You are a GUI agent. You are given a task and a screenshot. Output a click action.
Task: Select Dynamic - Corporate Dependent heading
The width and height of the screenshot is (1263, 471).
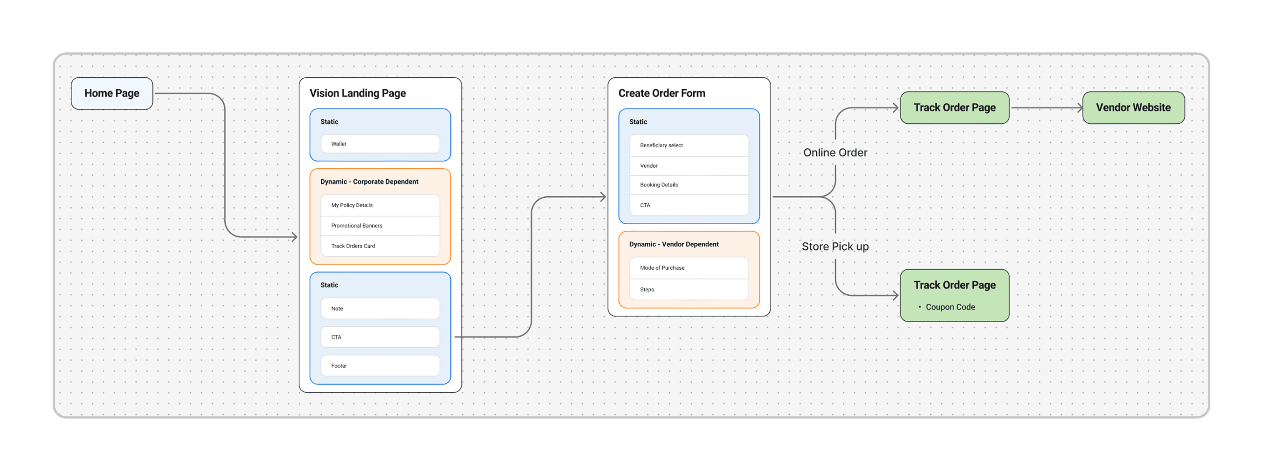click(369, 182)
